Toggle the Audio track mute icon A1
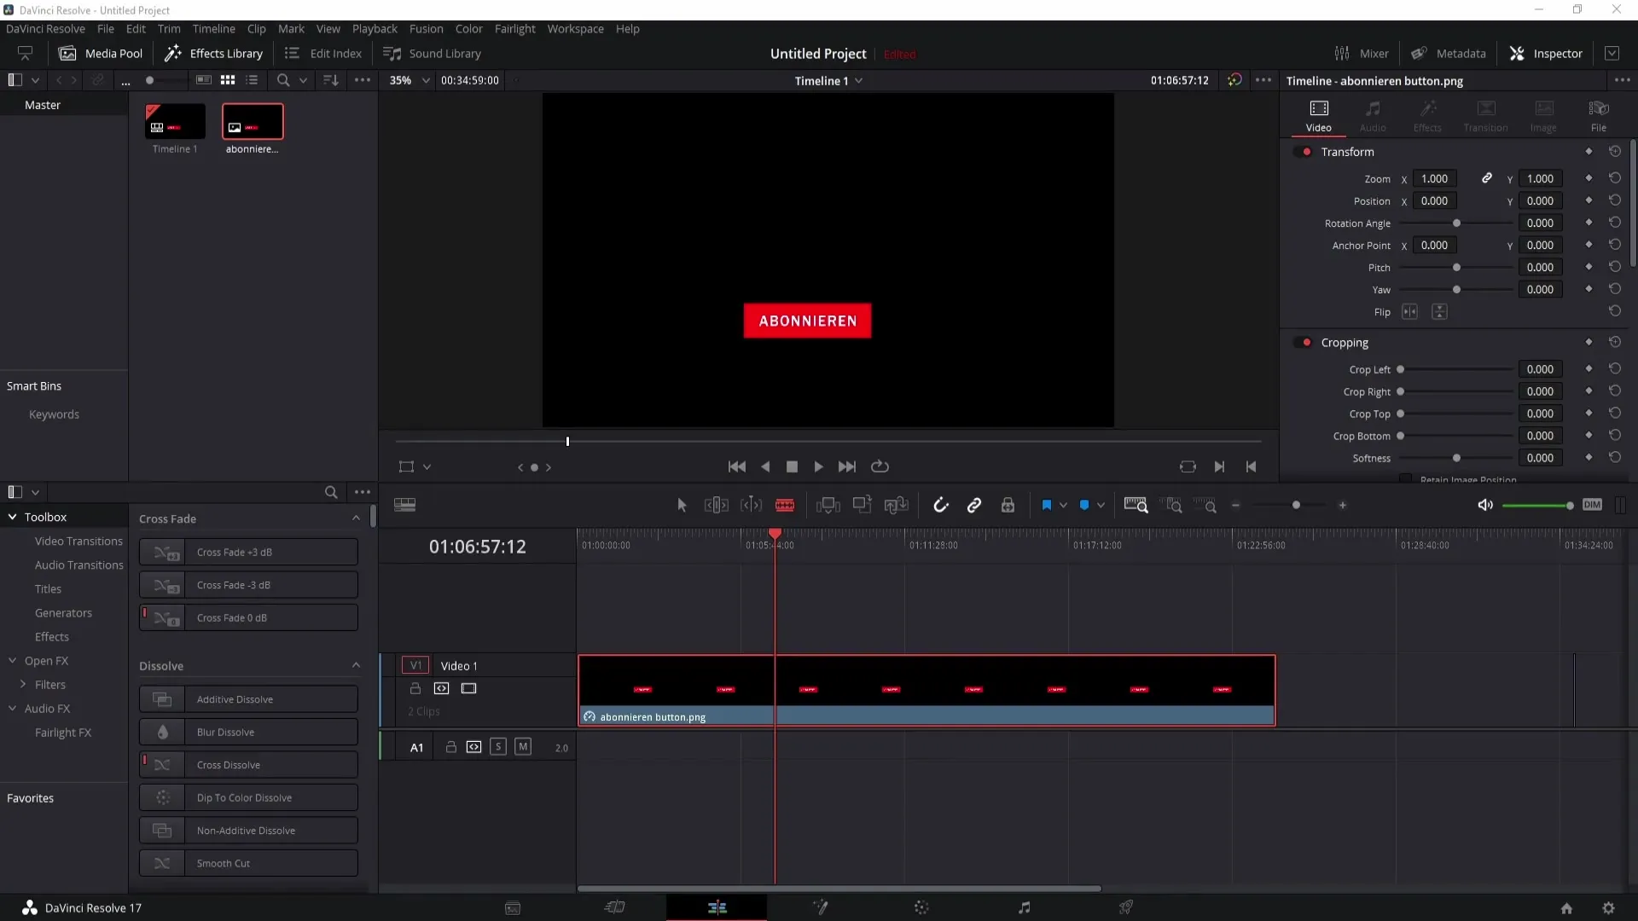Image resolution: width=1638 pixels, height=921 pixels. [x=521, y=745]
